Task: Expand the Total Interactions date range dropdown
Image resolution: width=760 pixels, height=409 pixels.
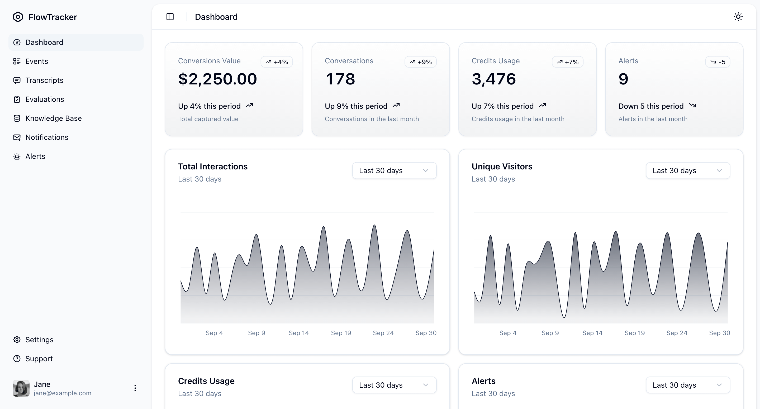Action: (394, 170)
